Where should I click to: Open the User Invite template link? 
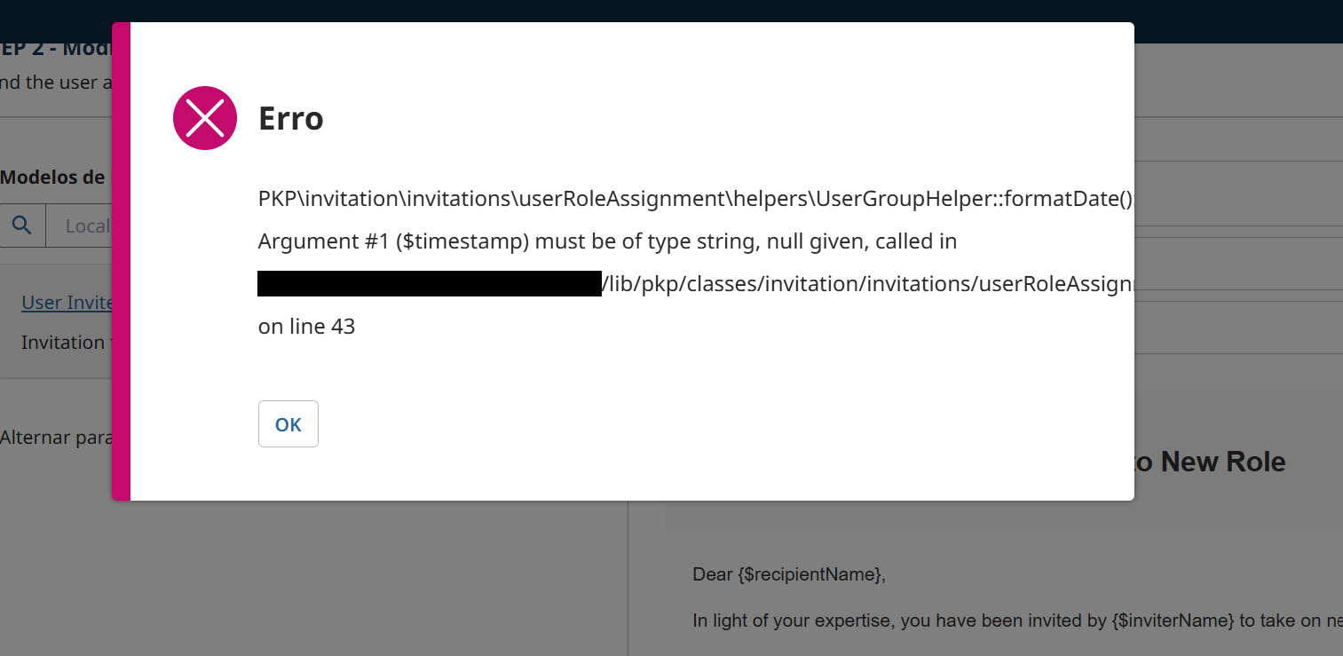coord(67,303)
